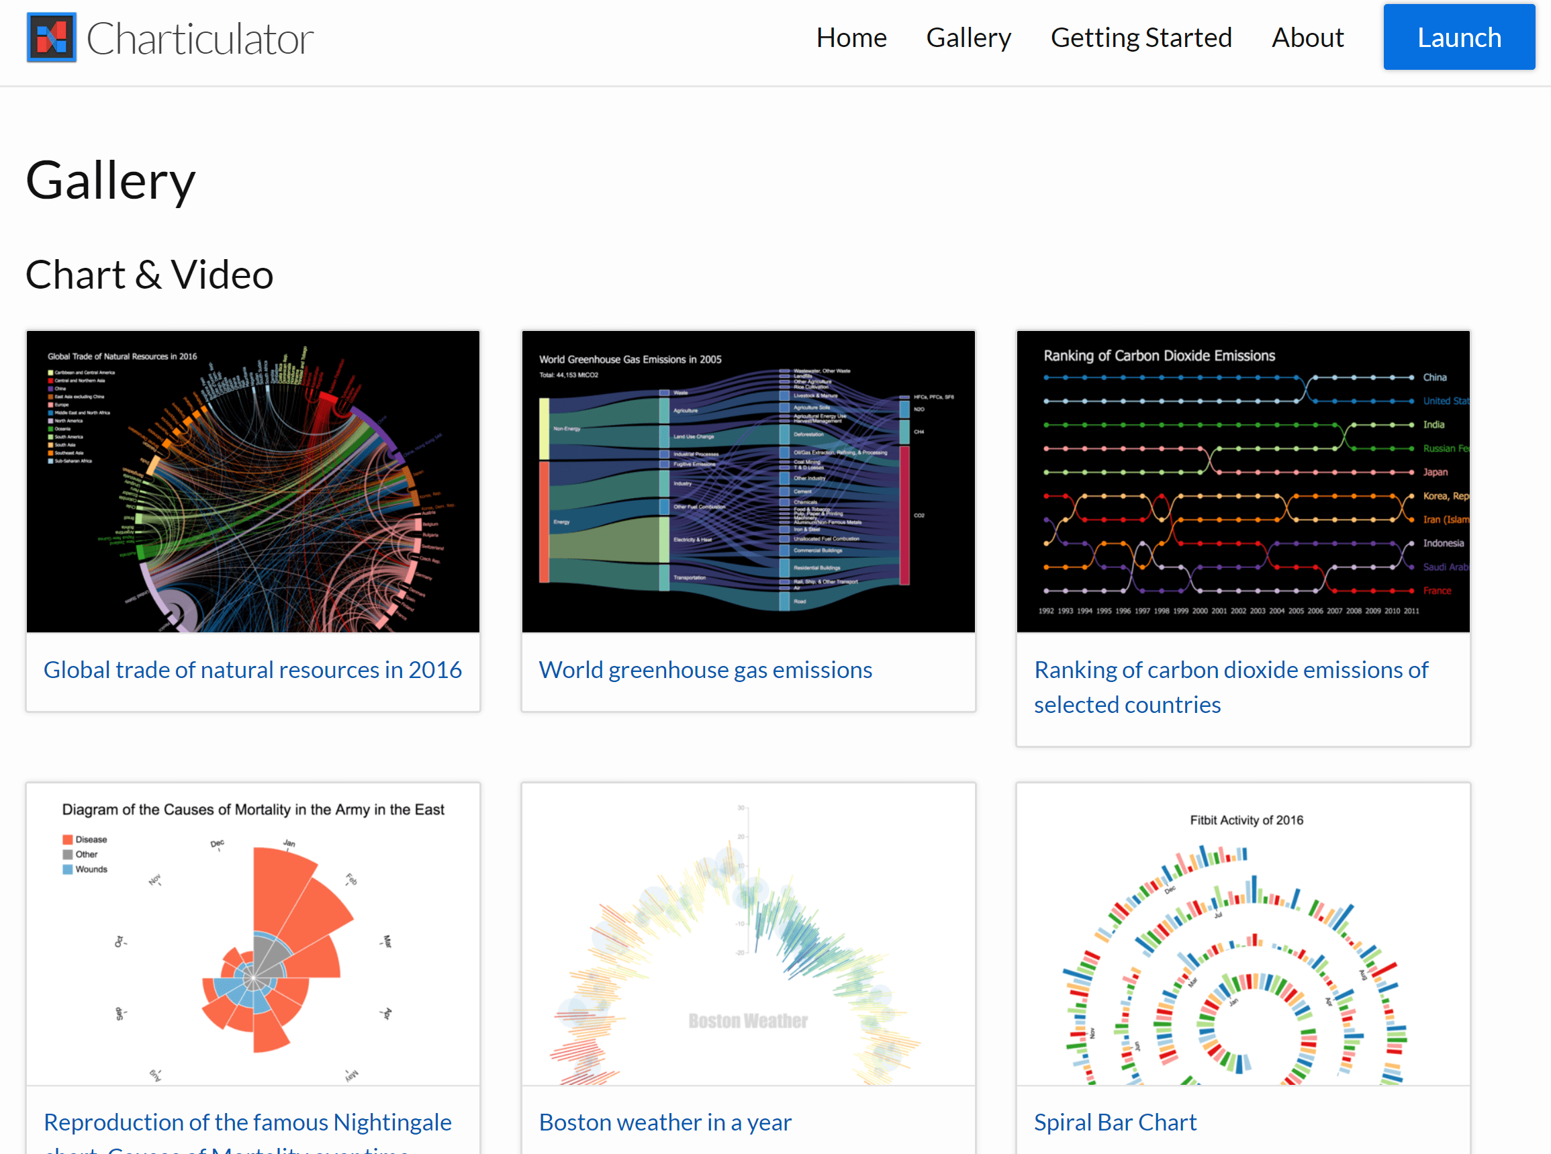Open the Getting Started page
This screenshot has height=1154, width=1551.
[x=1141, y=38]
